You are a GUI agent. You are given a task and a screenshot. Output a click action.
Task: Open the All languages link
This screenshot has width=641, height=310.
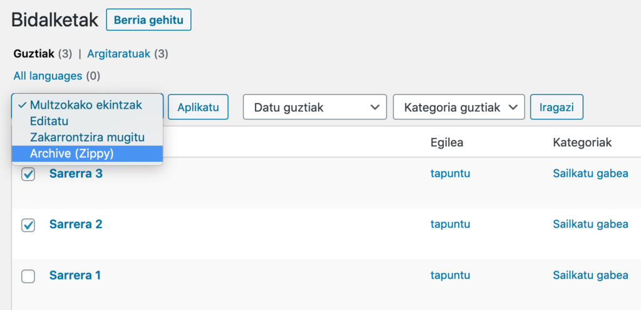pyautogui.click(x=48, y=76)
